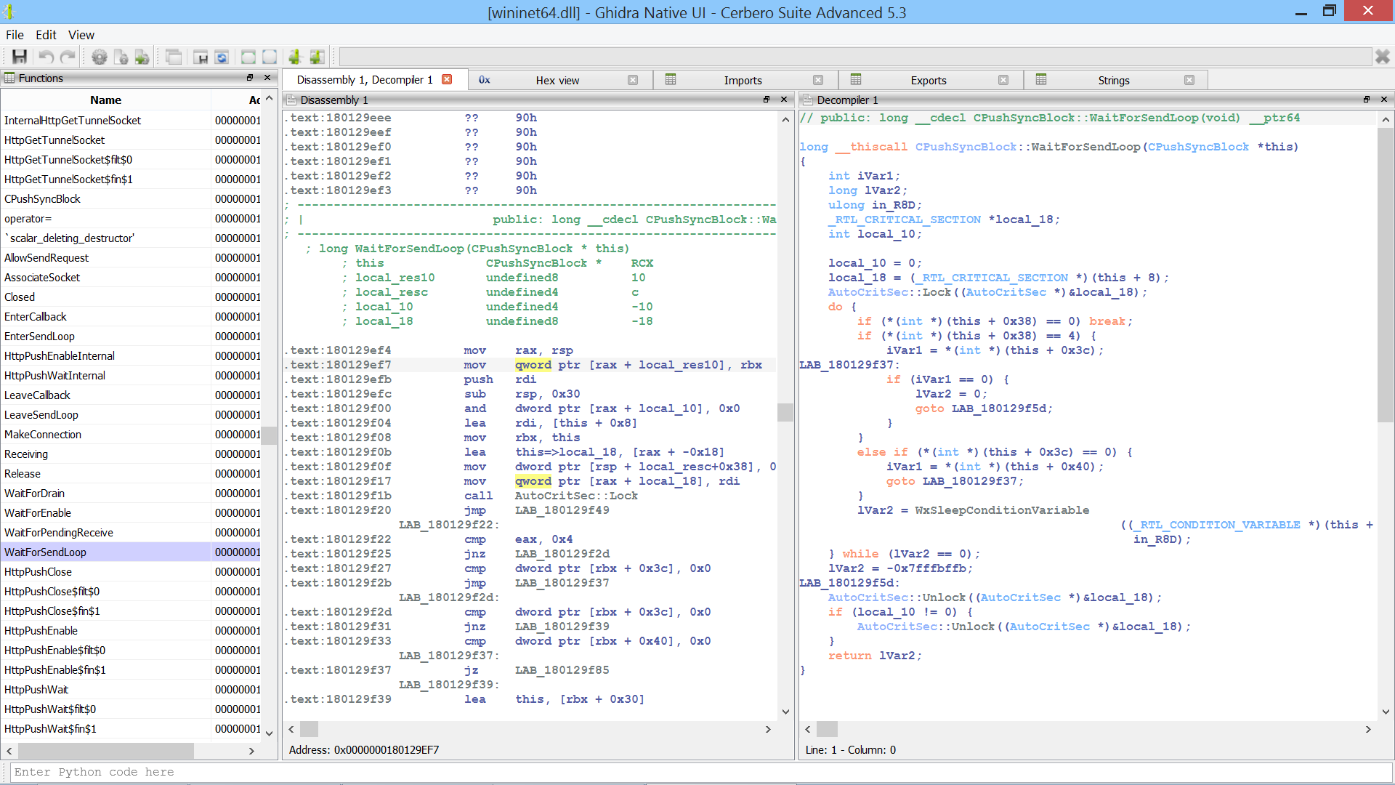Close the Exports tab

click(x=1003, y=80)
